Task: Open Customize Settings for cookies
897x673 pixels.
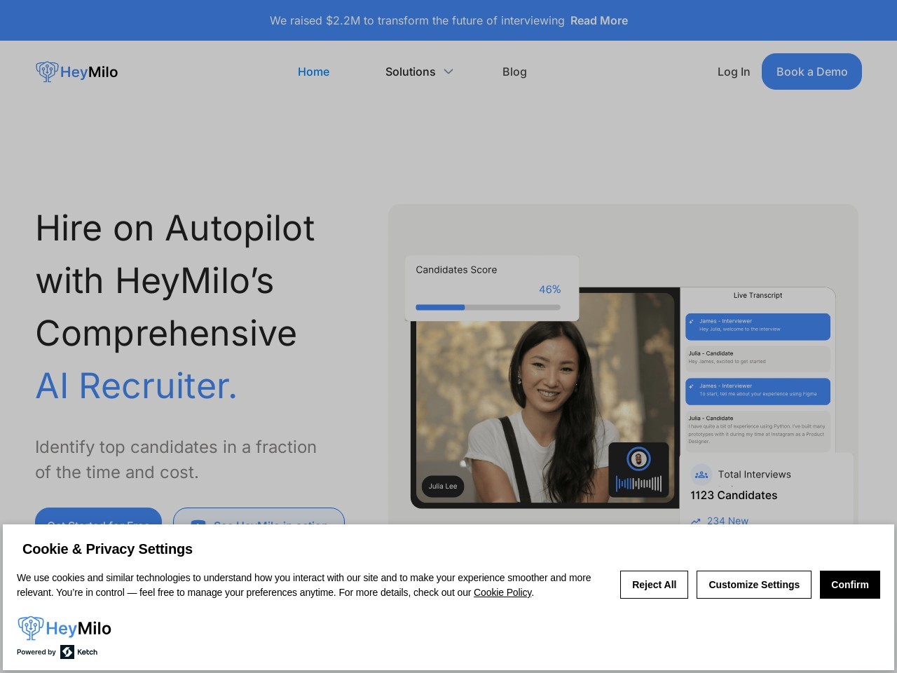Action: pos(754,585)
